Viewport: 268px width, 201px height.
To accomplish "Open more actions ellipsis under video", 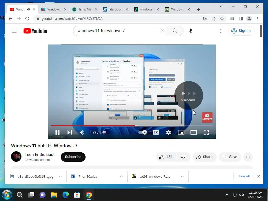I will [248, 157].
